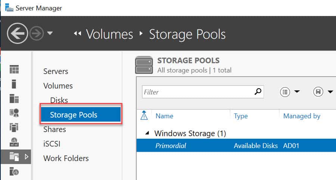
Task: Open the All Servers icon in sidebar
Action: coord(14,99)
